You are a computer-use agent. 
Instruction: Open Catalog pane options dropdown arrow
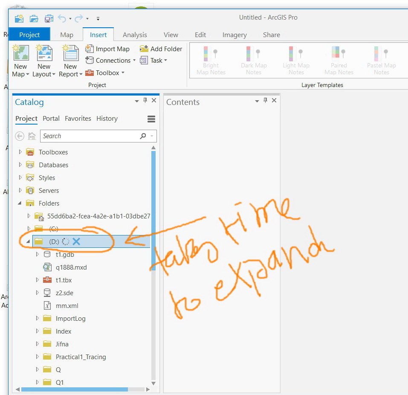pos(136,101)
